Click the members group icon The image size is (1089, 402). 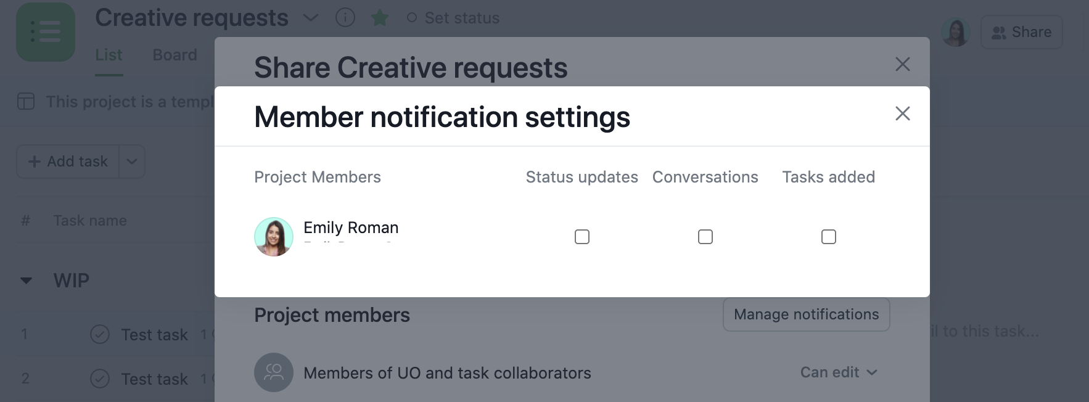click(x=274, y=372)
